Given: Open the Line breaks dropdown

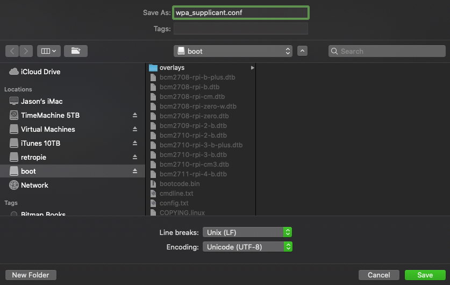Looking at the screenshot, I should [247, 232].
